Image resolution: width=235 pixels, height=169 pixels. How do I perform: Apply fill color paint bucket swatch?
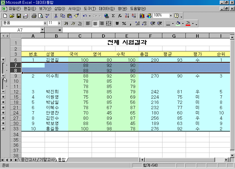pyautogui.click(x=178, y=23)
